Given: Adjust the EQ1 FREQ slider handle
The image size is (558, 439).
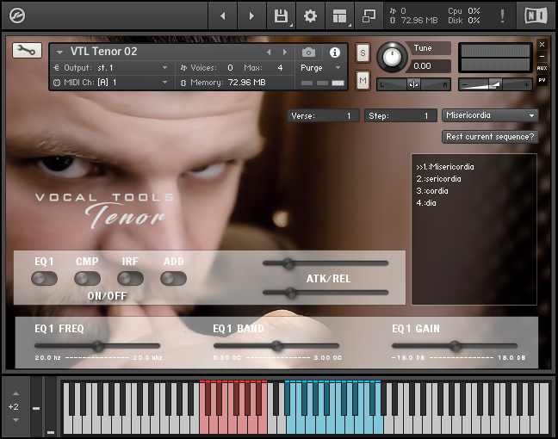Looking at the screenshot, I should pyautogui.click(x=97, y=346).
